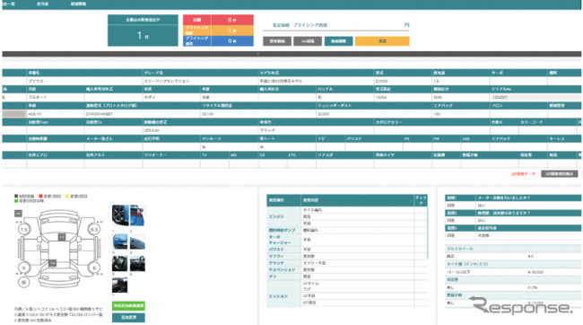Viewport: 583px width, 325px height.
Task: Click the rear-right tire circle marked 6
Action: point(94,268)
